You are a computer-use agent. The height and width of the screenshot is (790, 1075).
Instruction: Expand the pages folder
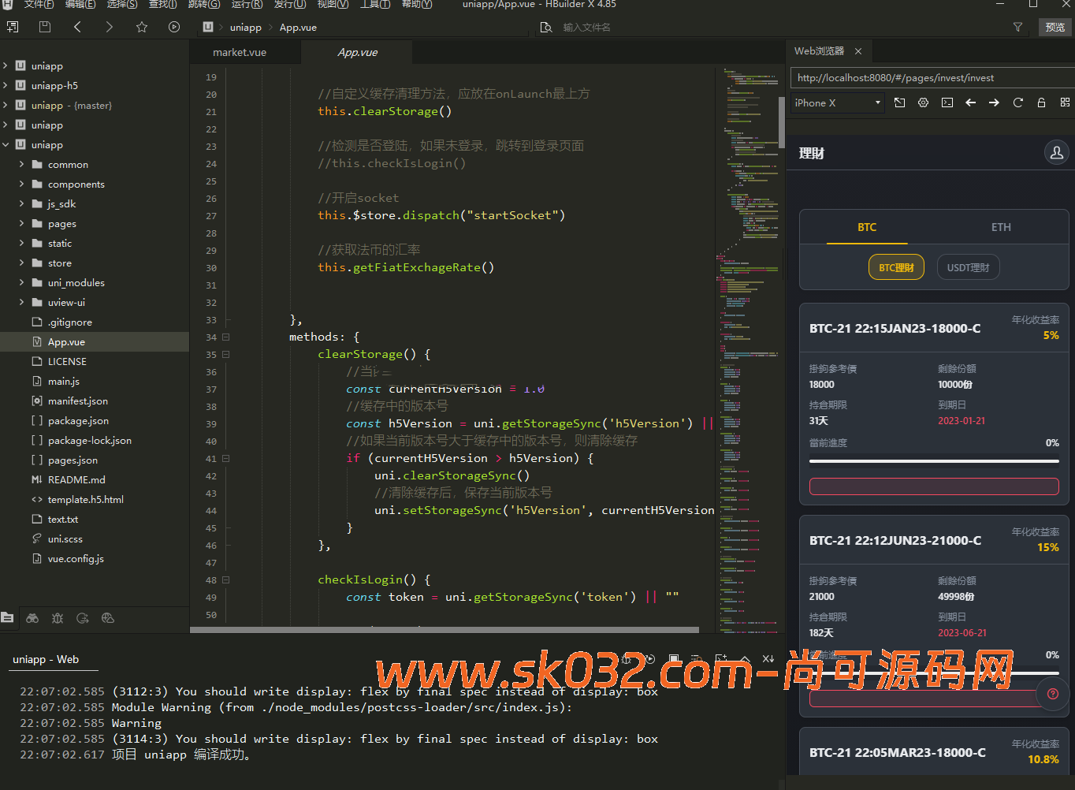click(x=21, y=224)
